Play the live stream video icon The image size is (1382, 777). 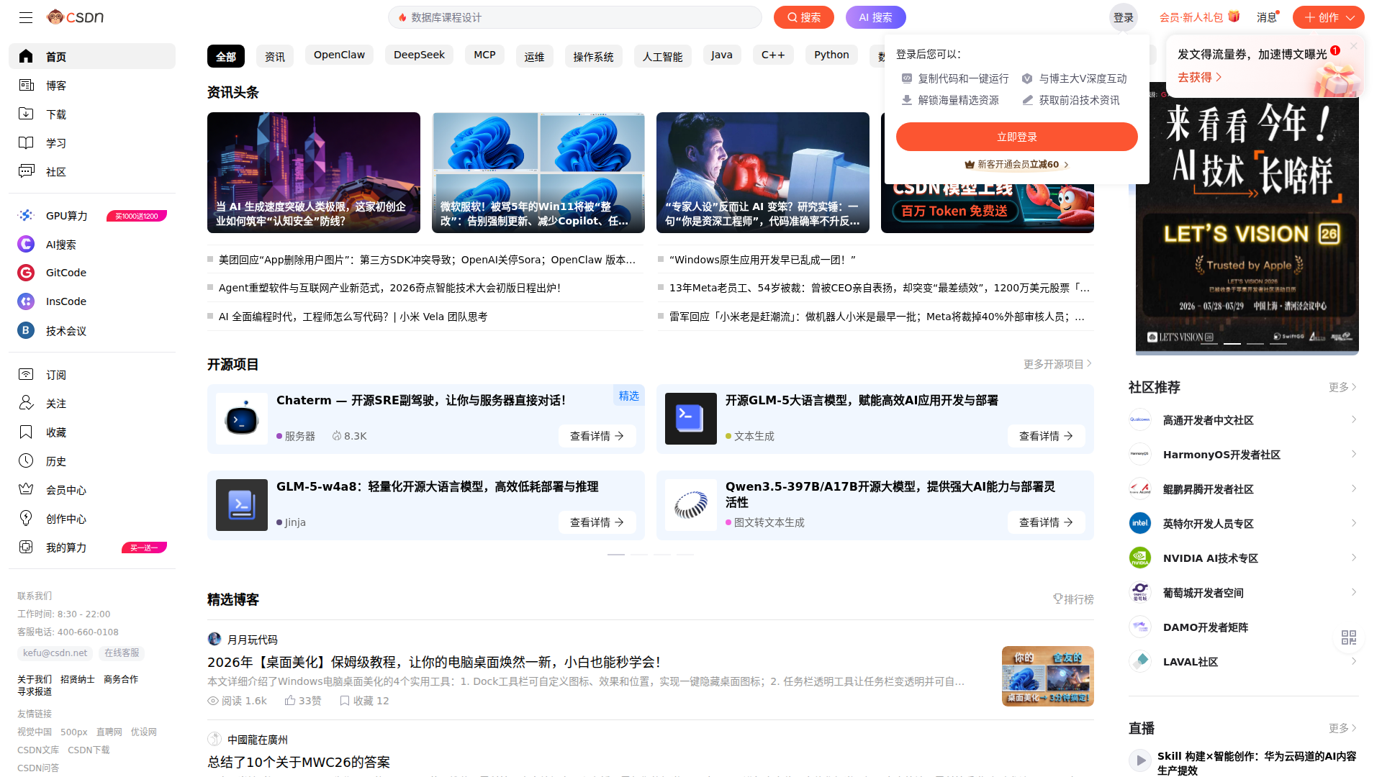coord(1140,760)
